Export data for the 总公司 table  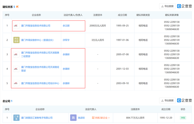(167, 101)
